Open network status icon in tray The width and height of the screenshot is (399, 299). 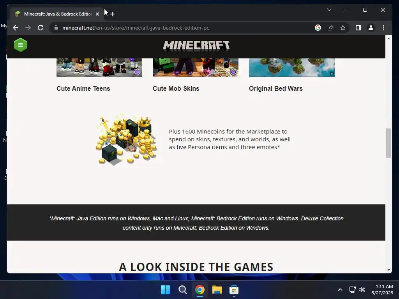pyautogui.click(x=352, y=290)
